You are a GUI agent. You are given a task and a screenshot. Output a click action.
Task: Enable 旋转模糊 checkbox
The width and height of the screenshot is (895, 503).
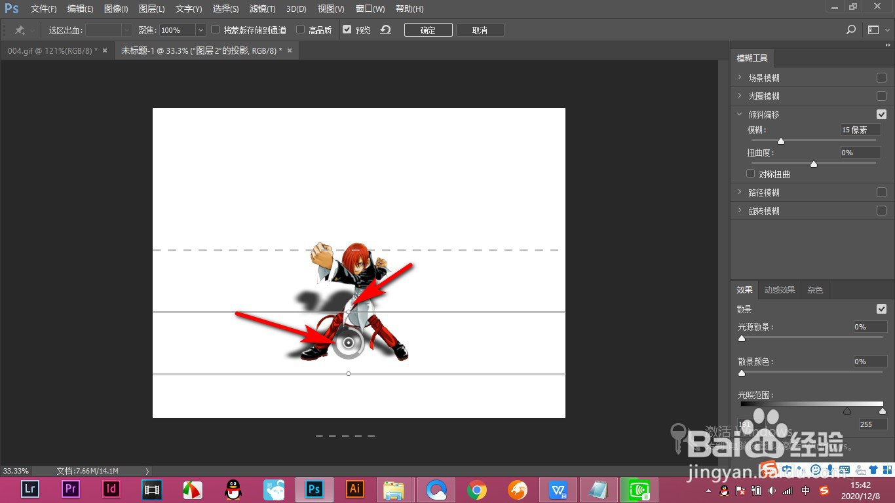pos(881,211)
